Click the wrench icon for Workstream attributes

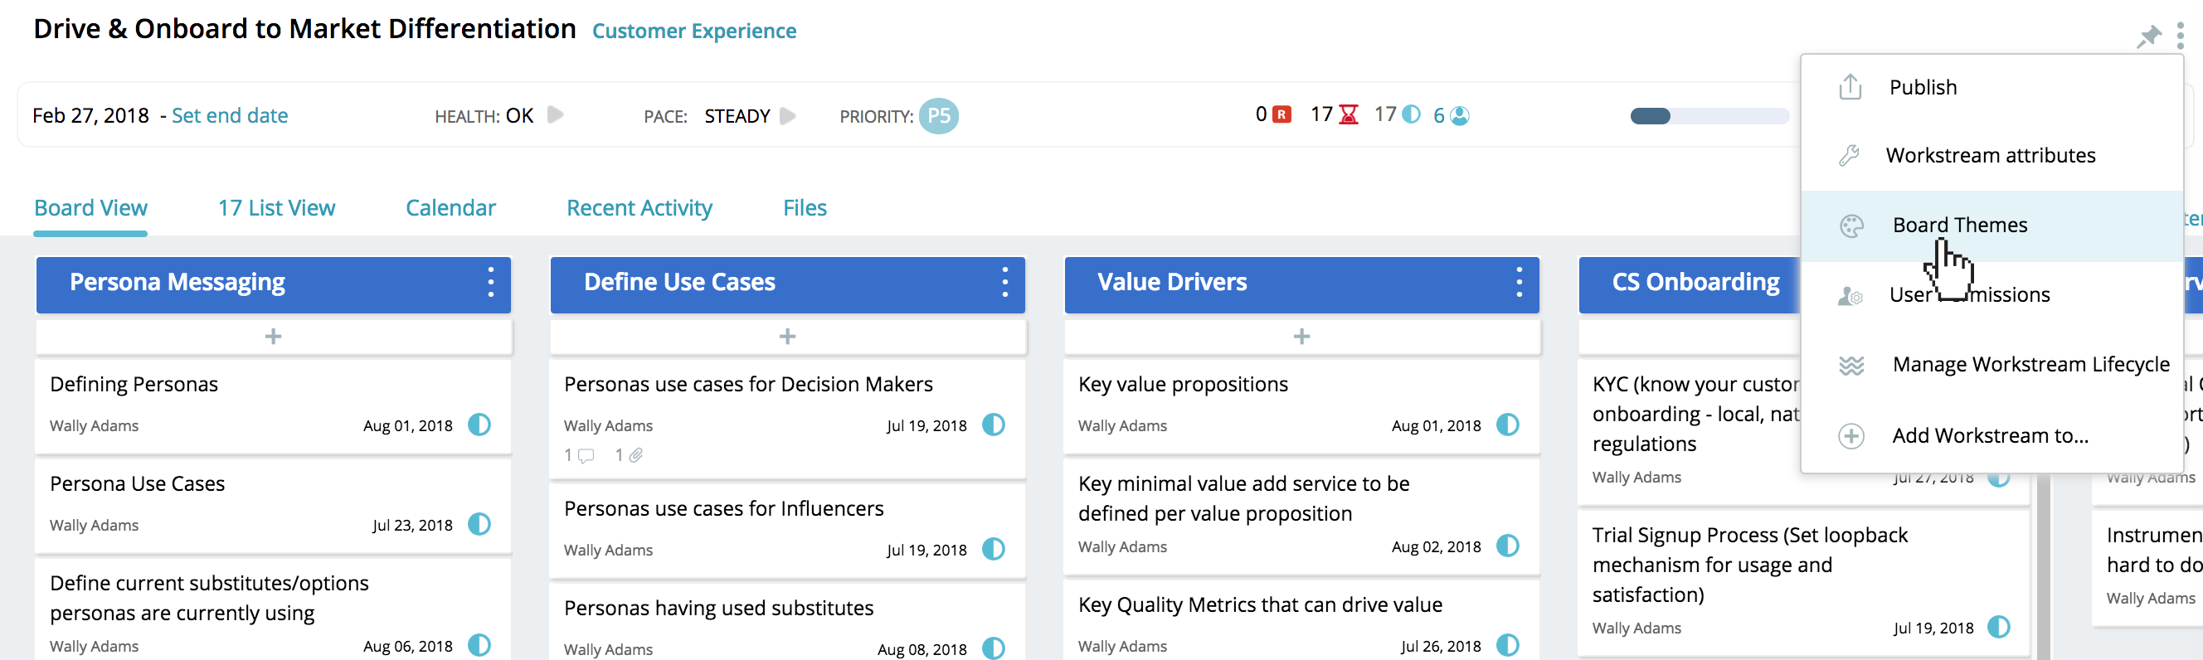pos(1850,156)
